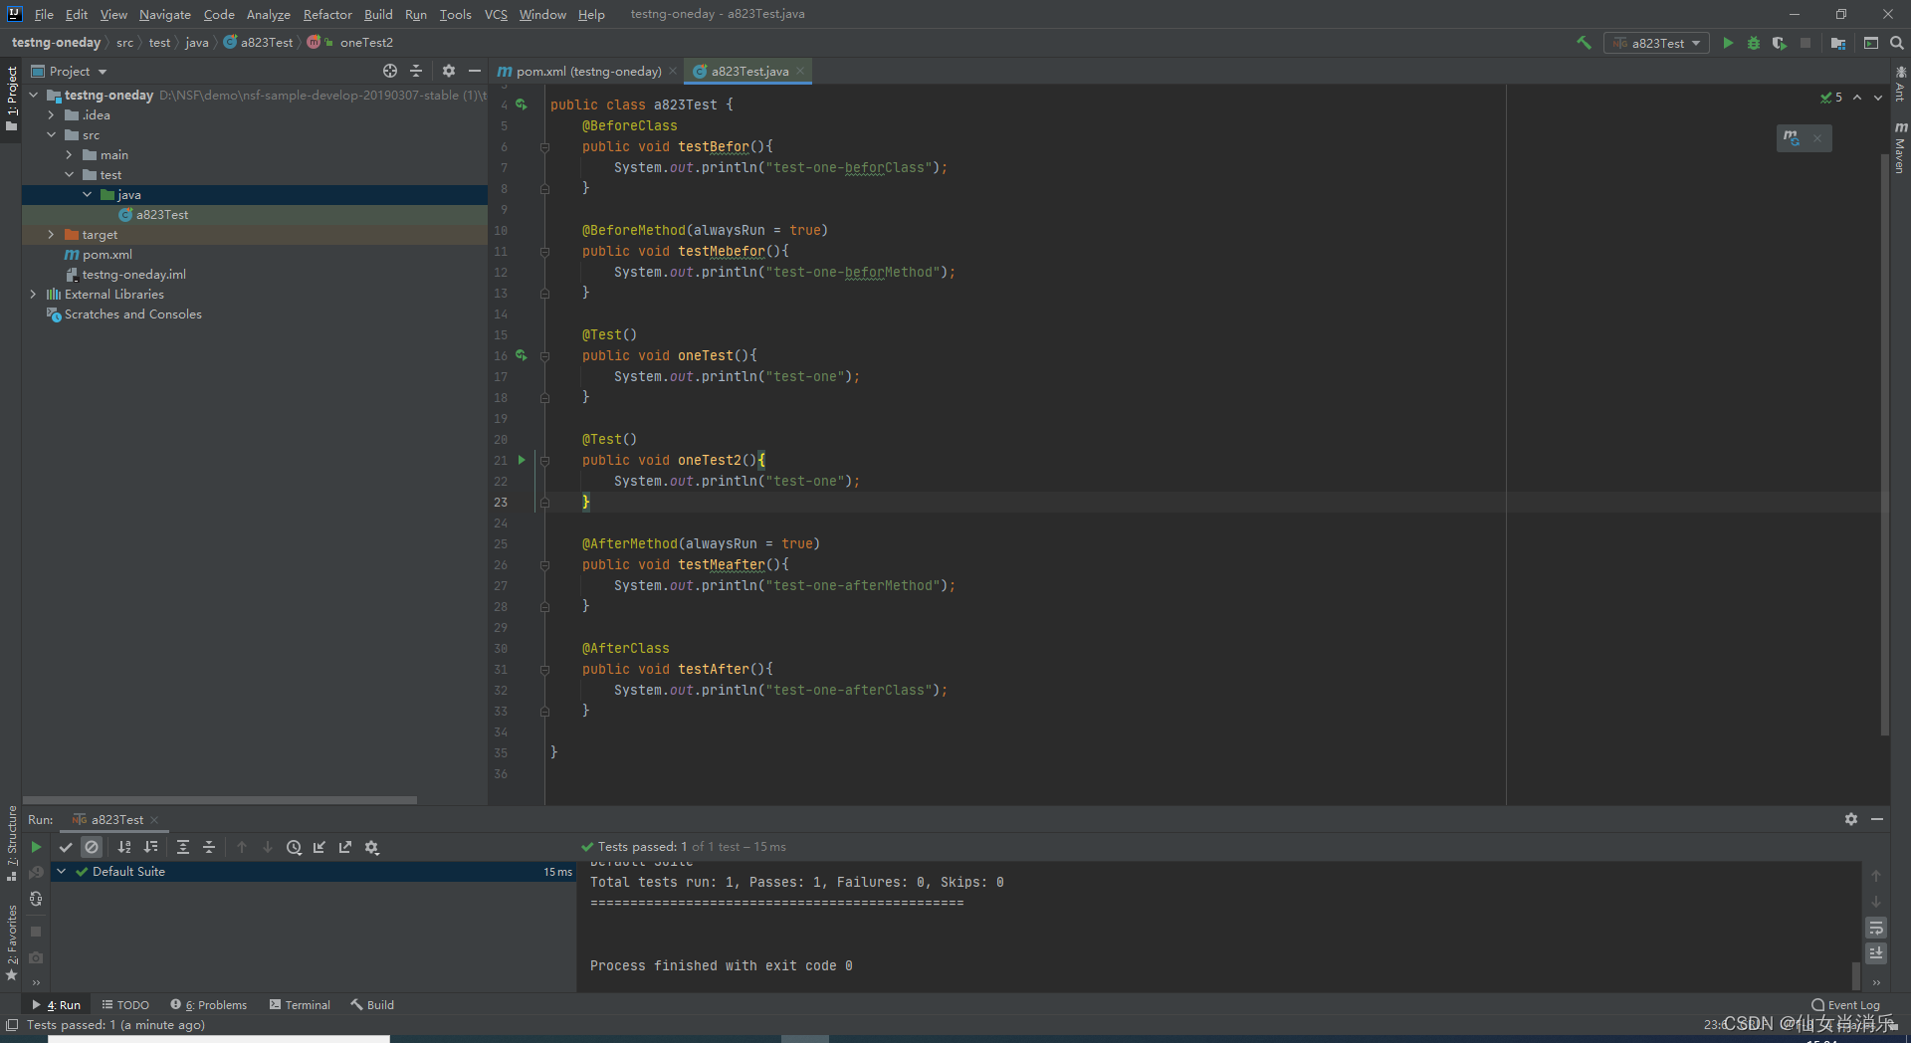Collapse all in Project panel toolbar
The height and width of the screenshot is (1043, 1911).
(416, 71)
